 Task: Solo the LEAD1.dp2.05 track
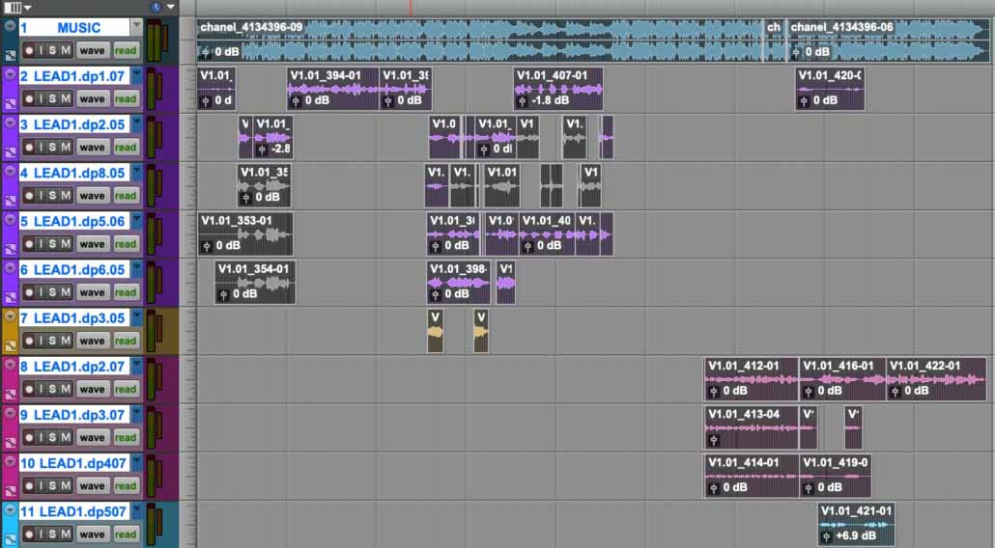pos(52,147)
